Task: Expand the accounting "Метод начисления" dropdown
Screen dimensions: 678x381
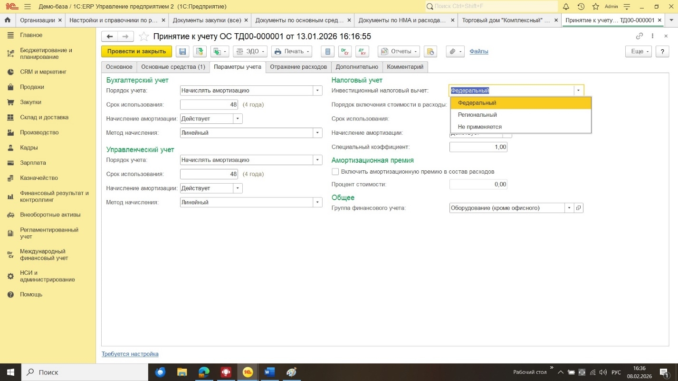Action: 317,133
